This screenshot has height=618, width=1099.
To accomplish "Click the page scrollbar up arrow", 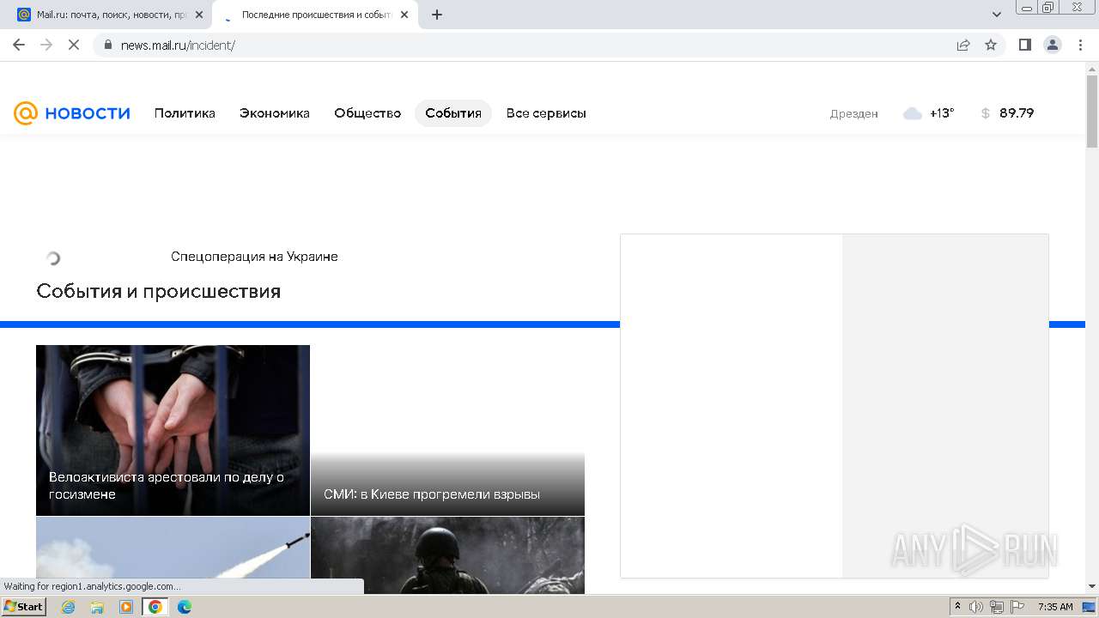I will [1092, 68].
